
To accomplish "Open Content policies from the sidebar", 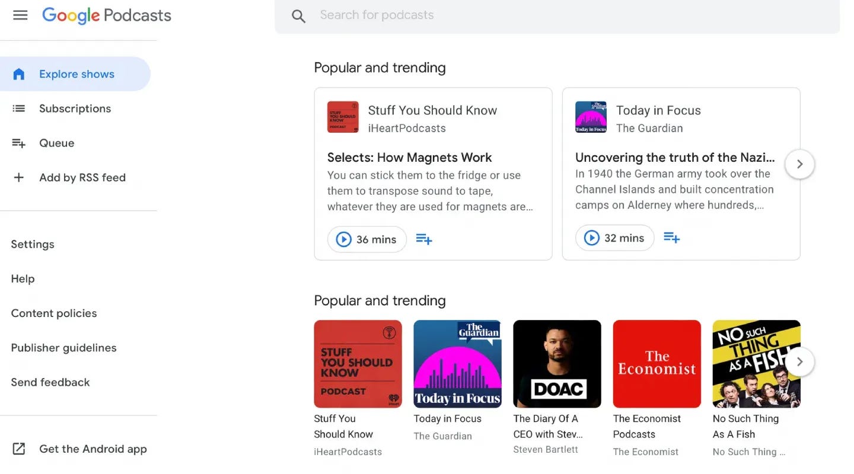I will pyautogui.click(x=53, y=313).
